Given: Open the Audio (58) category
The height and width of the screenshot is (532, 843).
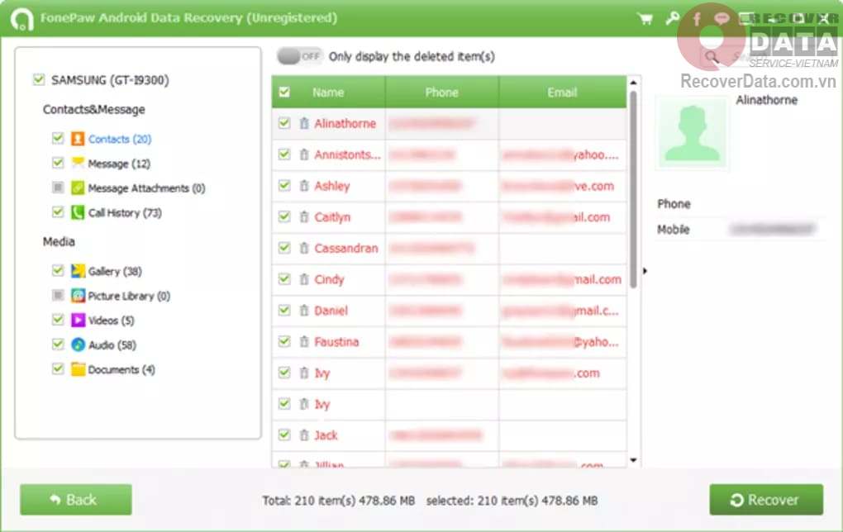Looking at the screenshot, I should click(112, 345).
